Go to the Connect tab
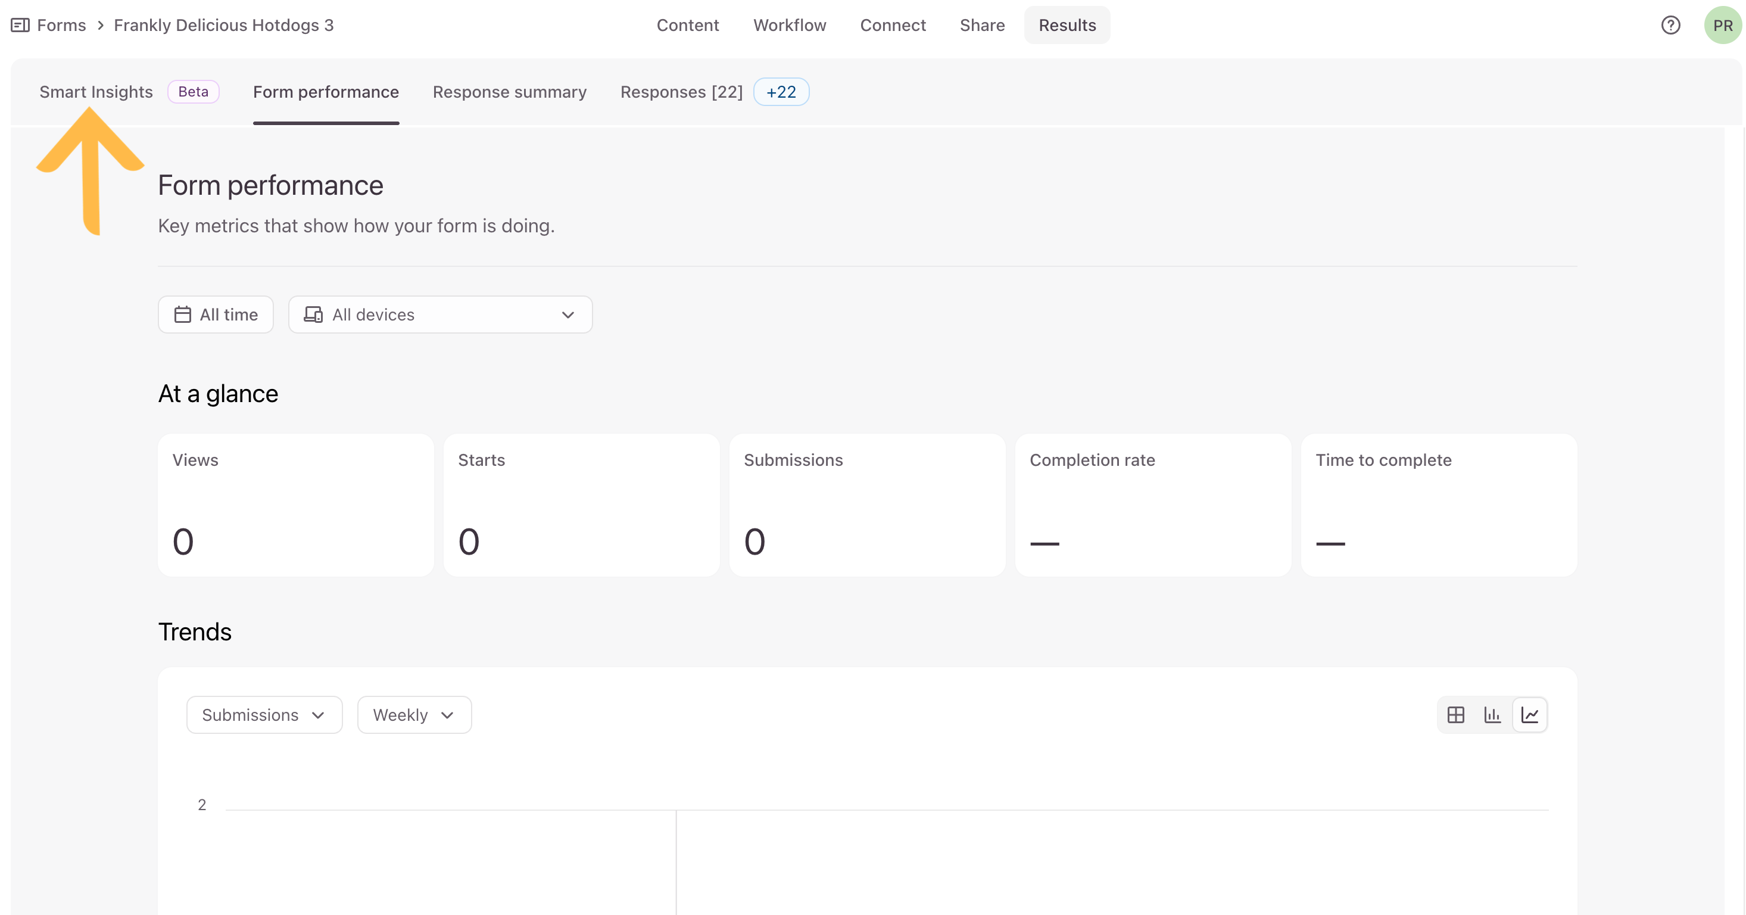1746x915 pixels. click(x=893, y=25)
